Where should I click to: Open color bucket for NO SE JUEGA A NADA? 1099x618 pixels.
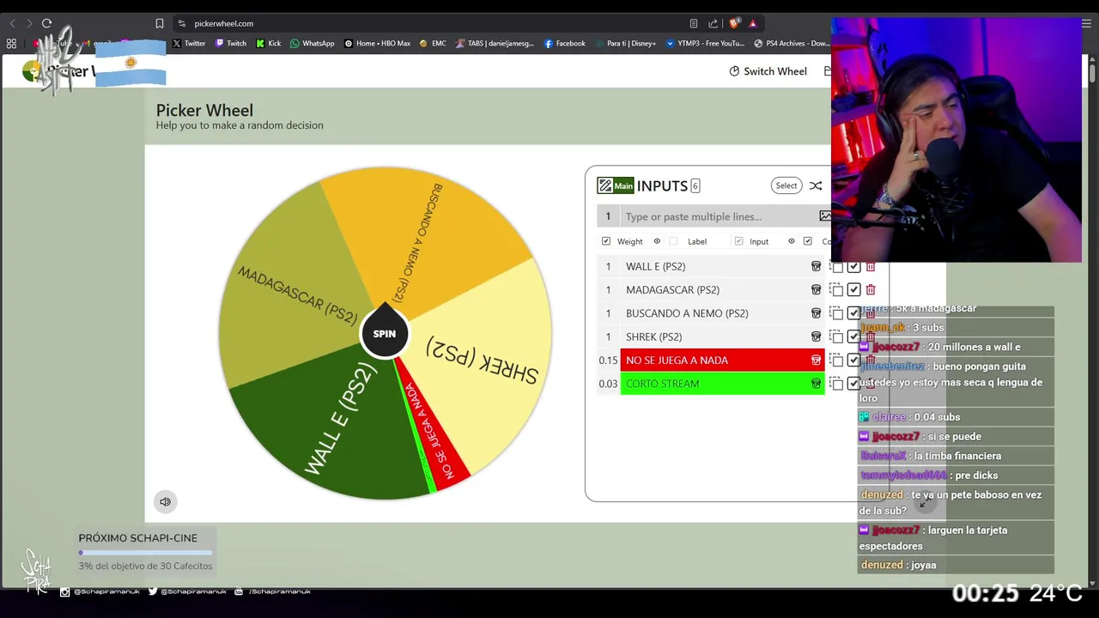[x=816, y=360]
